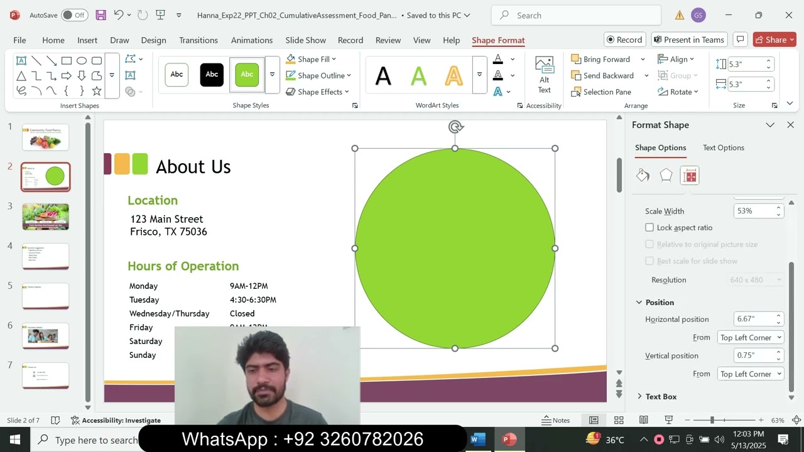
Task: Open the Animations ribbon tab
Action: pyautogui.click(x=251, y=40)
